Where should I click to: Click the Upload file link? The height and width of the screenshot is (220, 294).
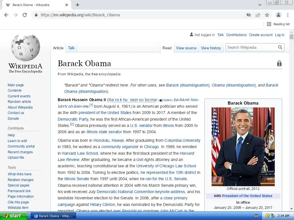(16, 158)
